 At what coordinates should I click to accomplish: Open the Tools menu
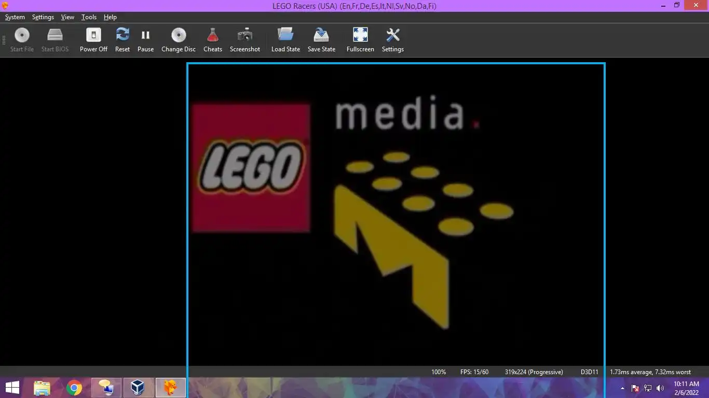click(x=89, y=17)
